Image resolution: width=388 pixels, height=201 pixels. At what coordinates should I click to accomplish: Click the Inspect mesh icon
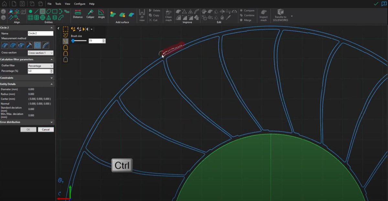click(x=264, y=14)
